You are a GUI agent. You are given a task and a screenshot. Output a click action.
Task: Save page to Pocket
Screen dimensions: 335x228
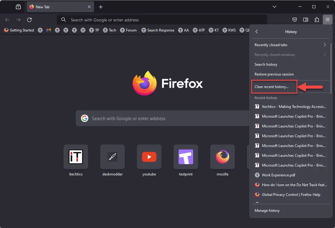(294, 20)
